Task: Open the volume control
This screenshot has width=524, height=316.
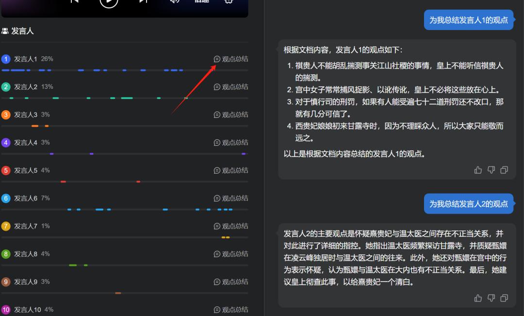Action: tap(174, 1)
